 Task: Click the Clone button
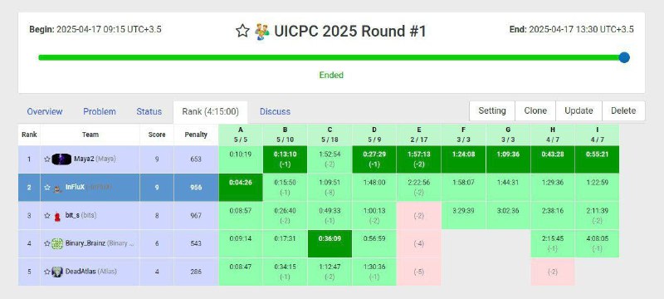click(535, 110)
